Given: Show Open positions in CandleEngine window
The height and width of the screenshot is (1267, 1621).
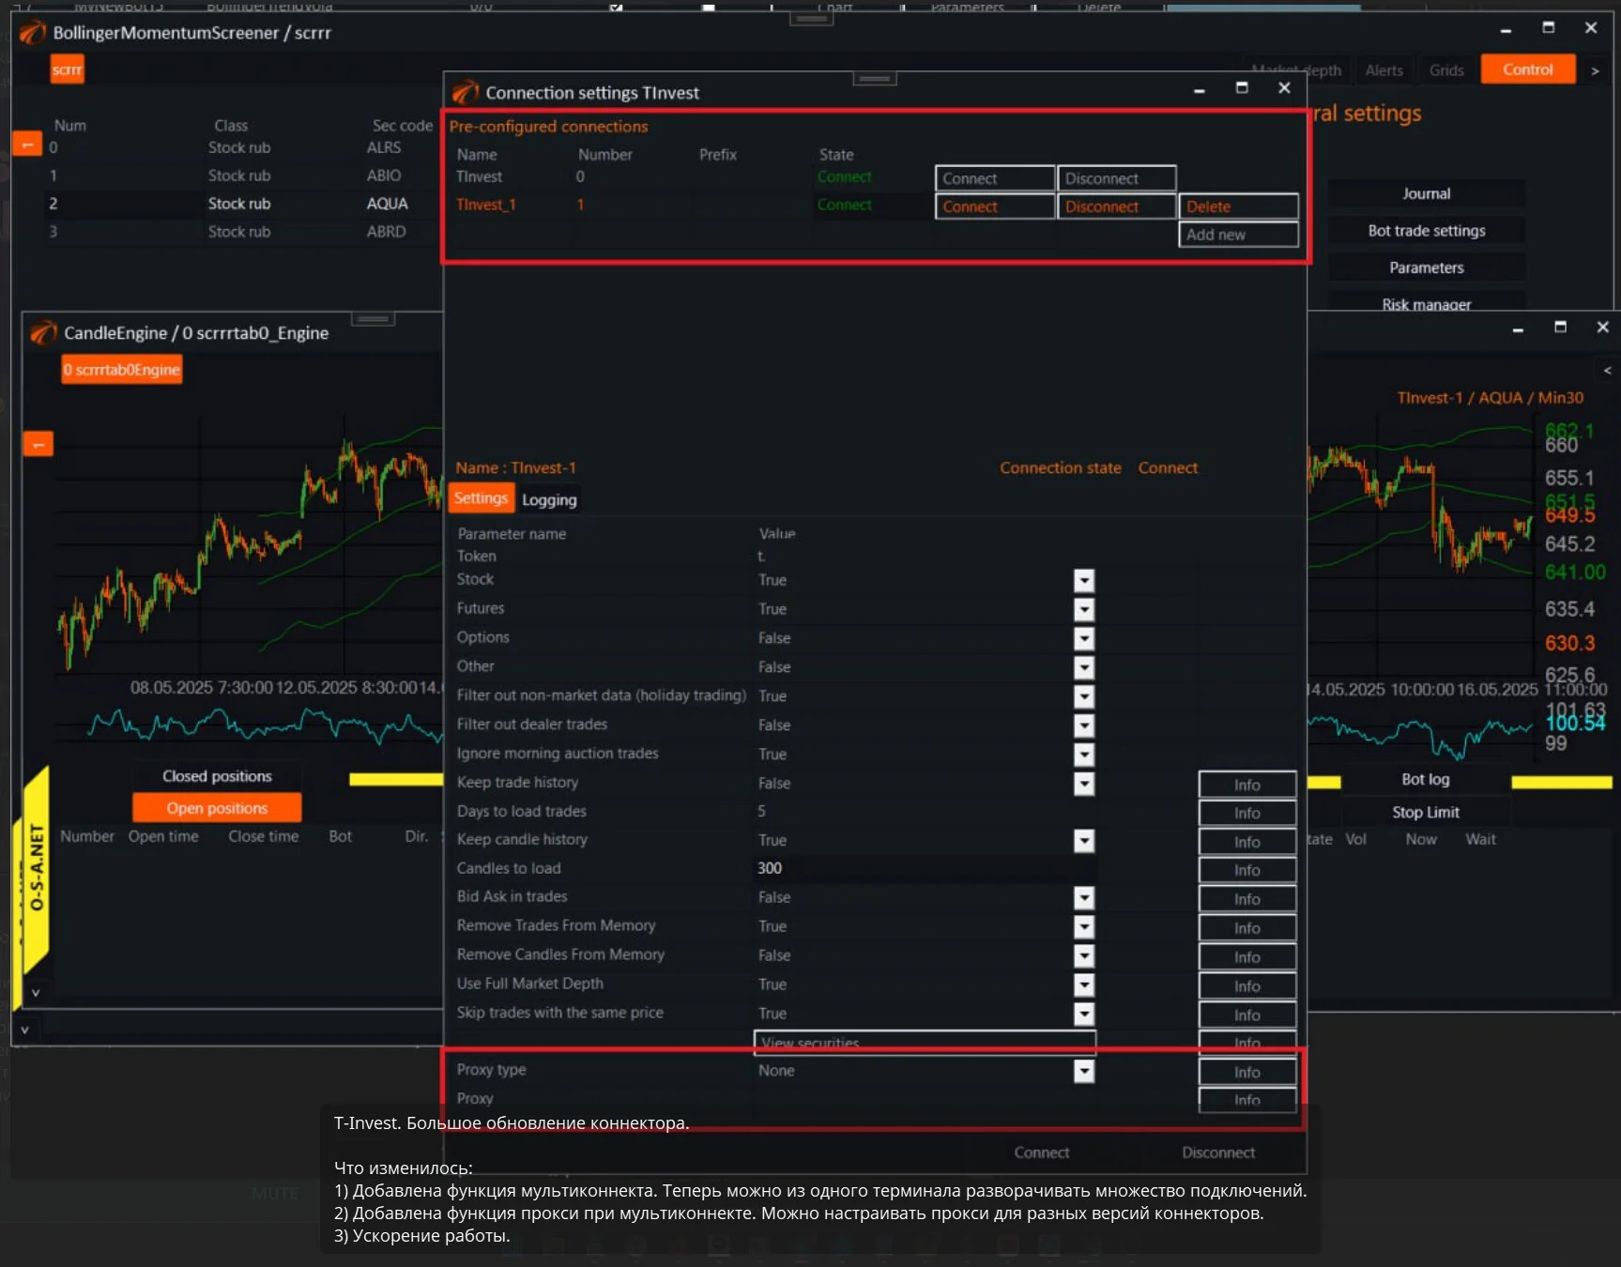Looking at the screenshot, I should tap(217, 808).
